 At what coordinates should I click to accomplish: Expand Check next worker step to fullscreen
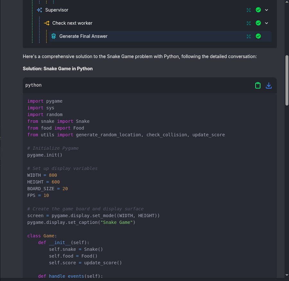coord(249,23)
